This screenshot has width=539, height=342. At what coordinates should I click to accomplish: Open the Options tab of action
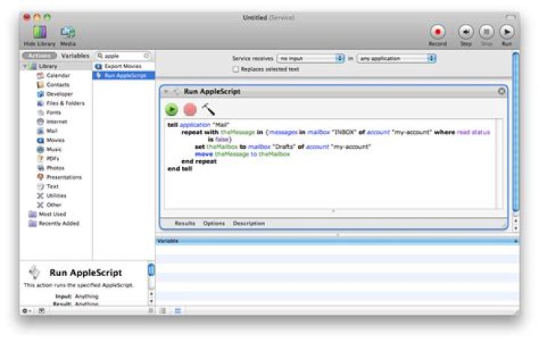pos(214,224)
